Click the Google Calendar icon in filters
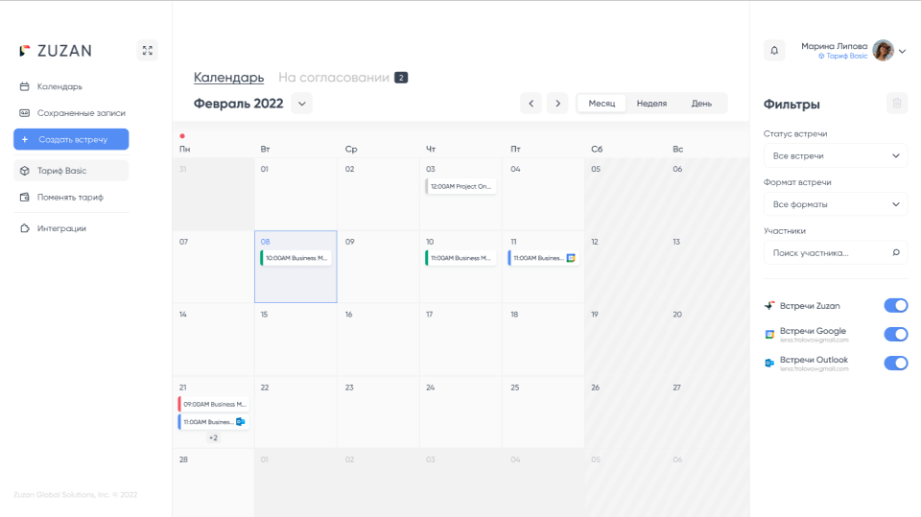The height and width of the screenshot is (517, 921). click(769, 335)
